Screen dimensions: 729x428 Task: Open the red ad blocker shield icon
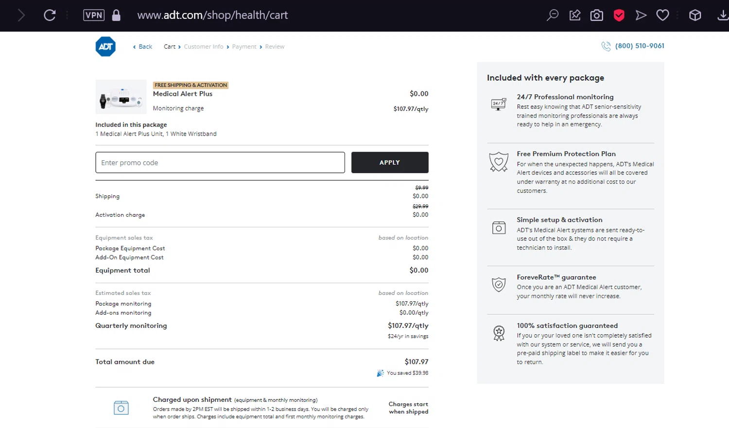point(619,16)
